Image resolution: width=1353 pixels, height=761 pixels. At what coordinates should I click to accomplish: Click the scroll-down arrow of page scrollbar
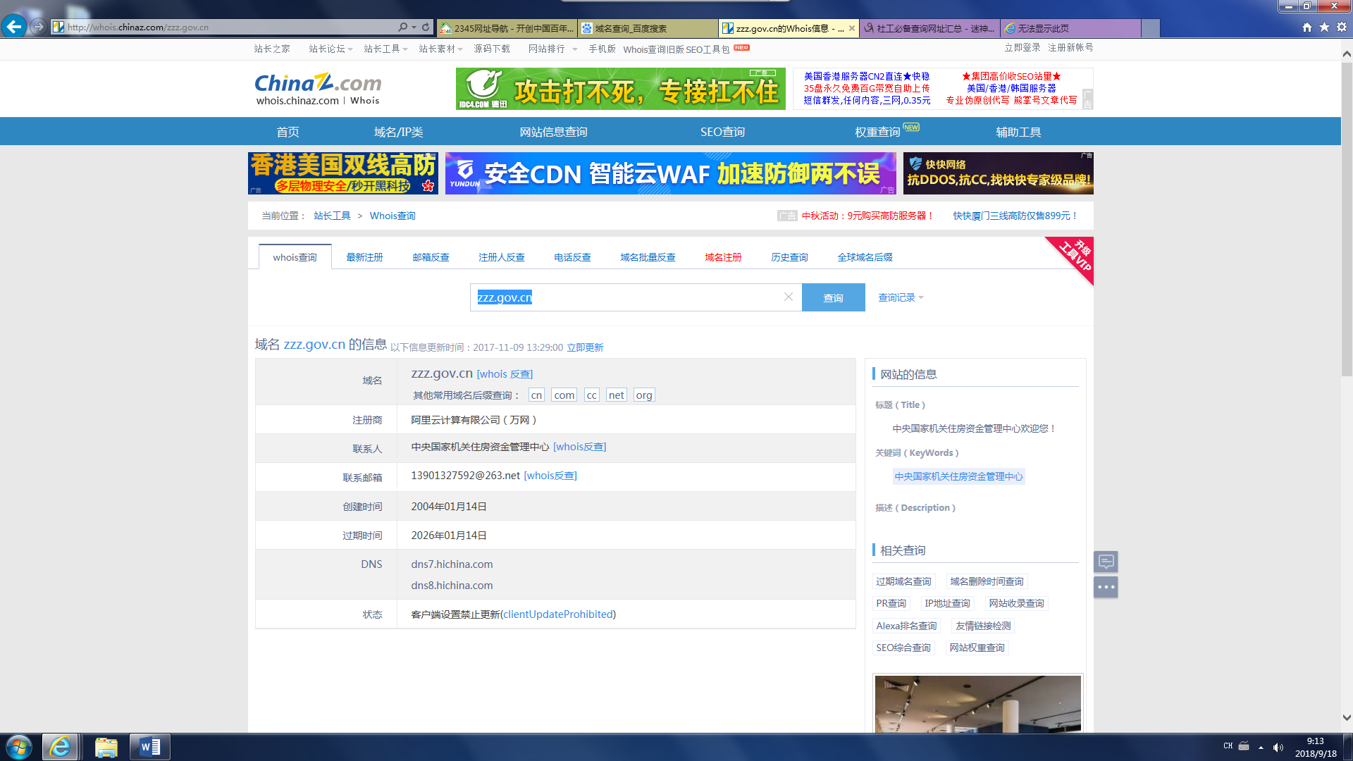tap(1347, 717)
